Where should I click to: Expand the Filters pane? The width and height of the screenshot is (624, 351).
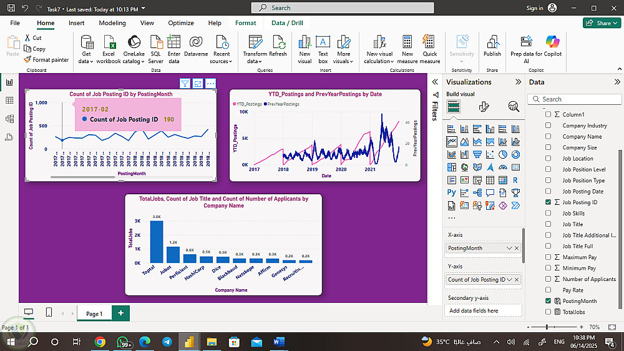435,82
